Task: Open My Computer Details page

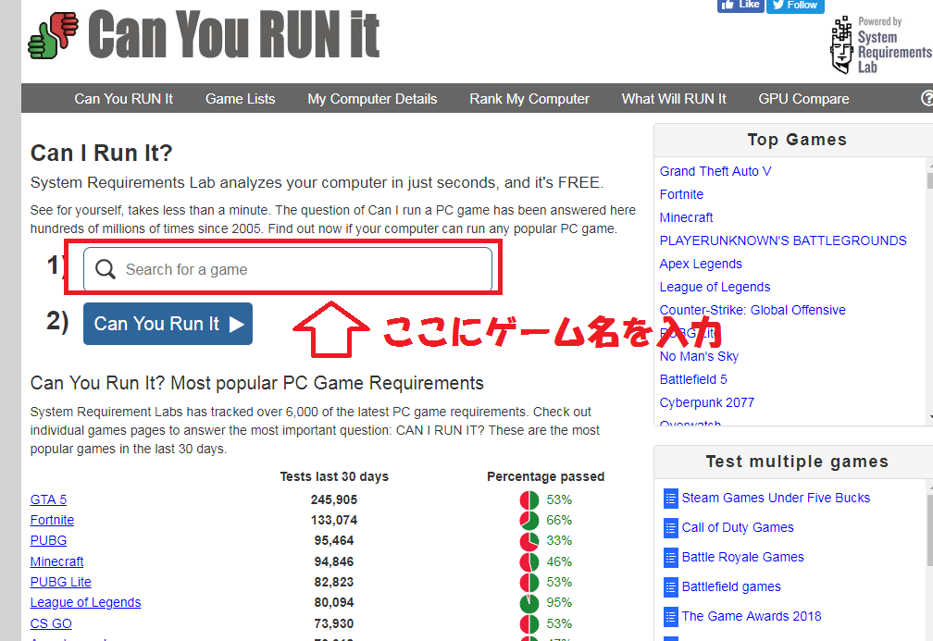Action: click(x=372, y=99)
